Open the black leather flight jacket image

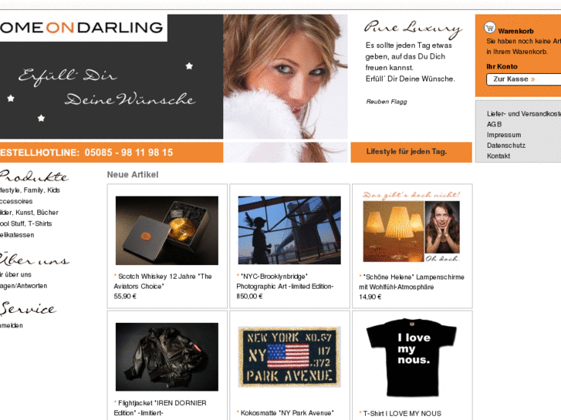[x=167, y=357]
